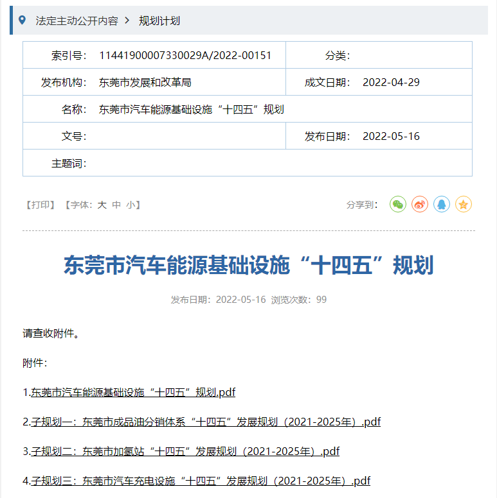Set font size to 中 (medium)

coord(116,205)
